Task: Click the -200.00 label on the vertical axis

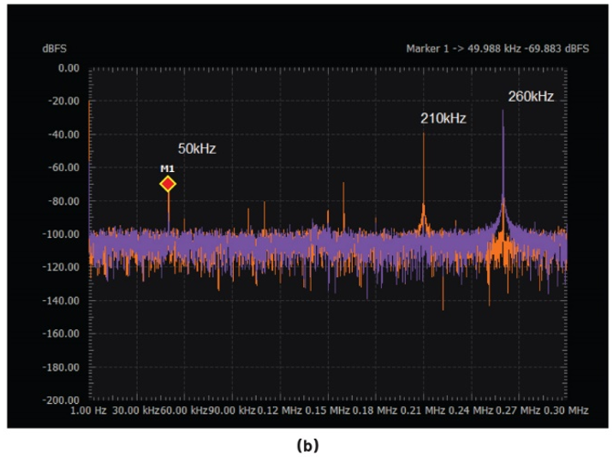Action: click(62, 400)
